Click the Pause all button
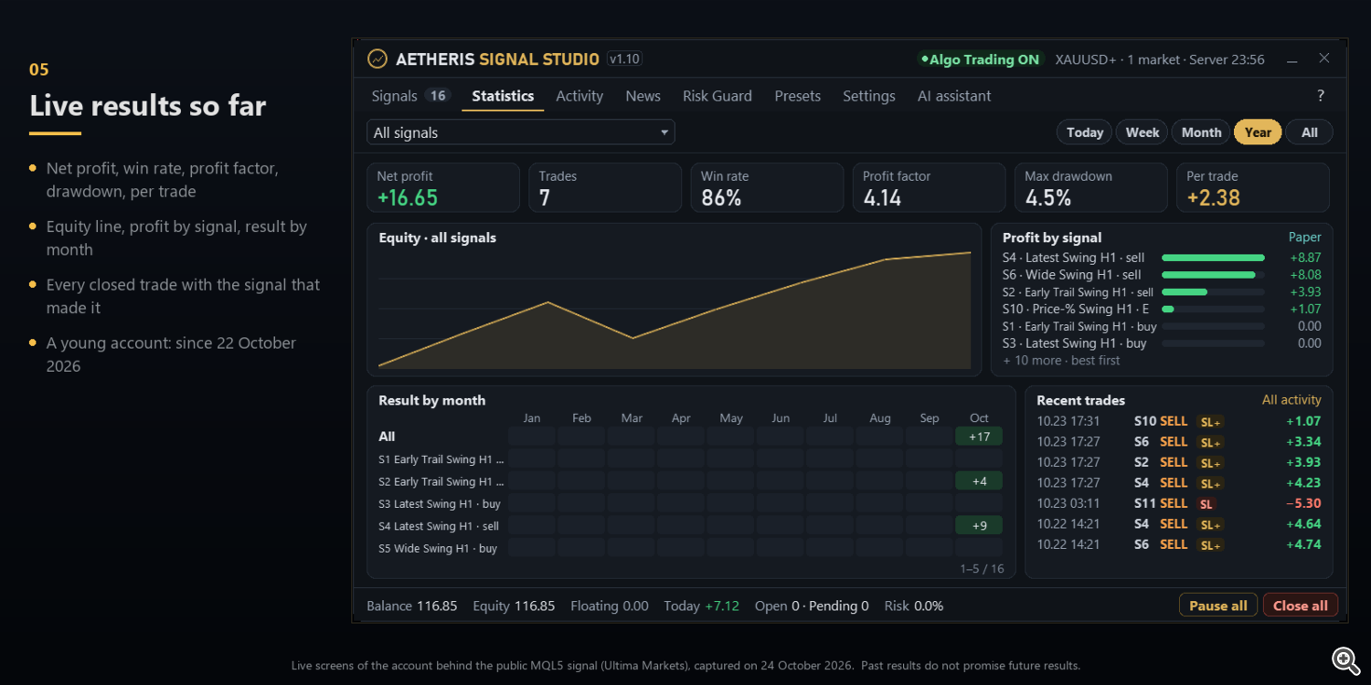Viewport: 1371px width, 685px height. [1218, 606]
